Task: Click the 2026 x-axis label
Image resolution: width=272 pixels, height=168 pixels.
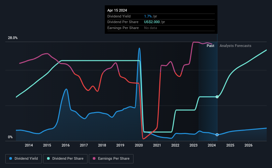Action: [248, 145]
